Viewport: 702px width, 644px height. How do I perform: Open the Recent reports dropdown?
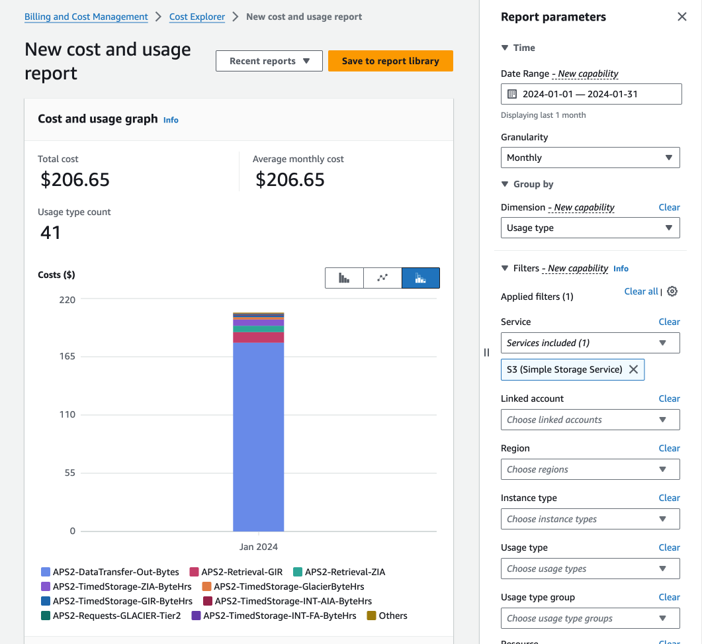coord(269,61)
